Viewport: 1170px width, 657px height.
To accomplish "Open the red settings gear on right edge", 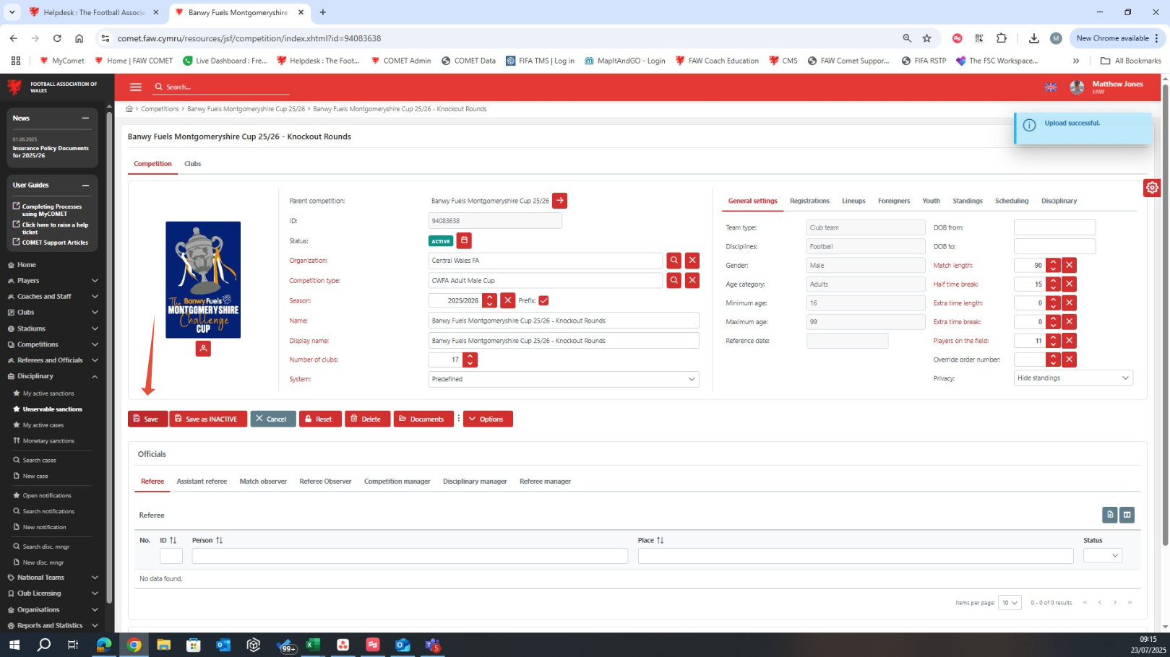I will point(1152,188).
